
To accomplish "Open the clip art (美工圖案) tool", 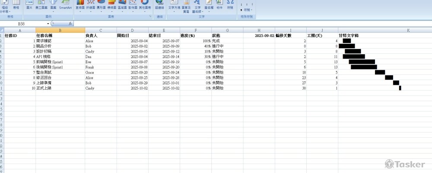I will (41, 5).
